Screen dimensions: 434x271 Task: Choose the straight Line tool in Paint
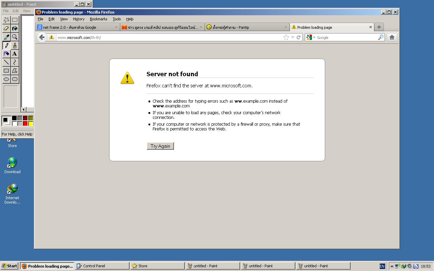pos(6,62)
